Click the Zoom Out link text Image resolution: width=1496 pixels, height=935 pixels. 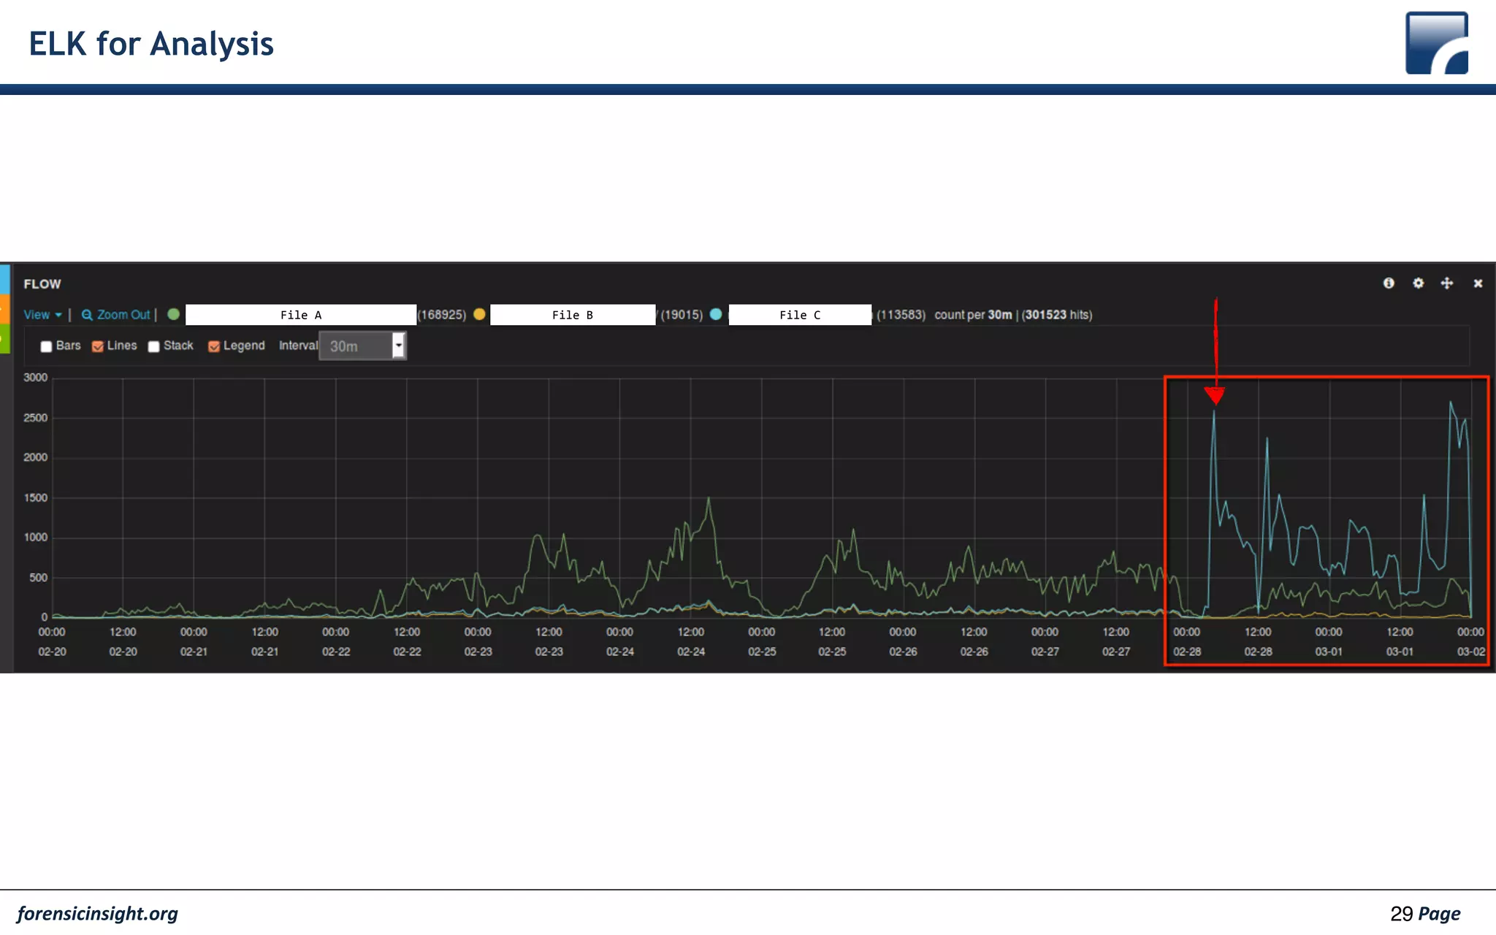click(123, 315)
